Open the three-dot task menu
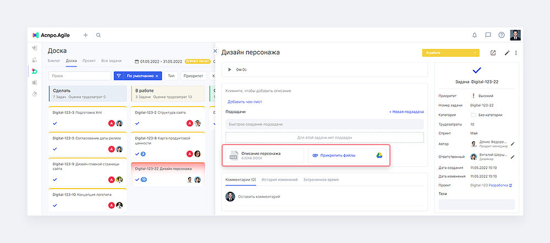The height and width of the screenshot is (243, 550). (516, 53)
